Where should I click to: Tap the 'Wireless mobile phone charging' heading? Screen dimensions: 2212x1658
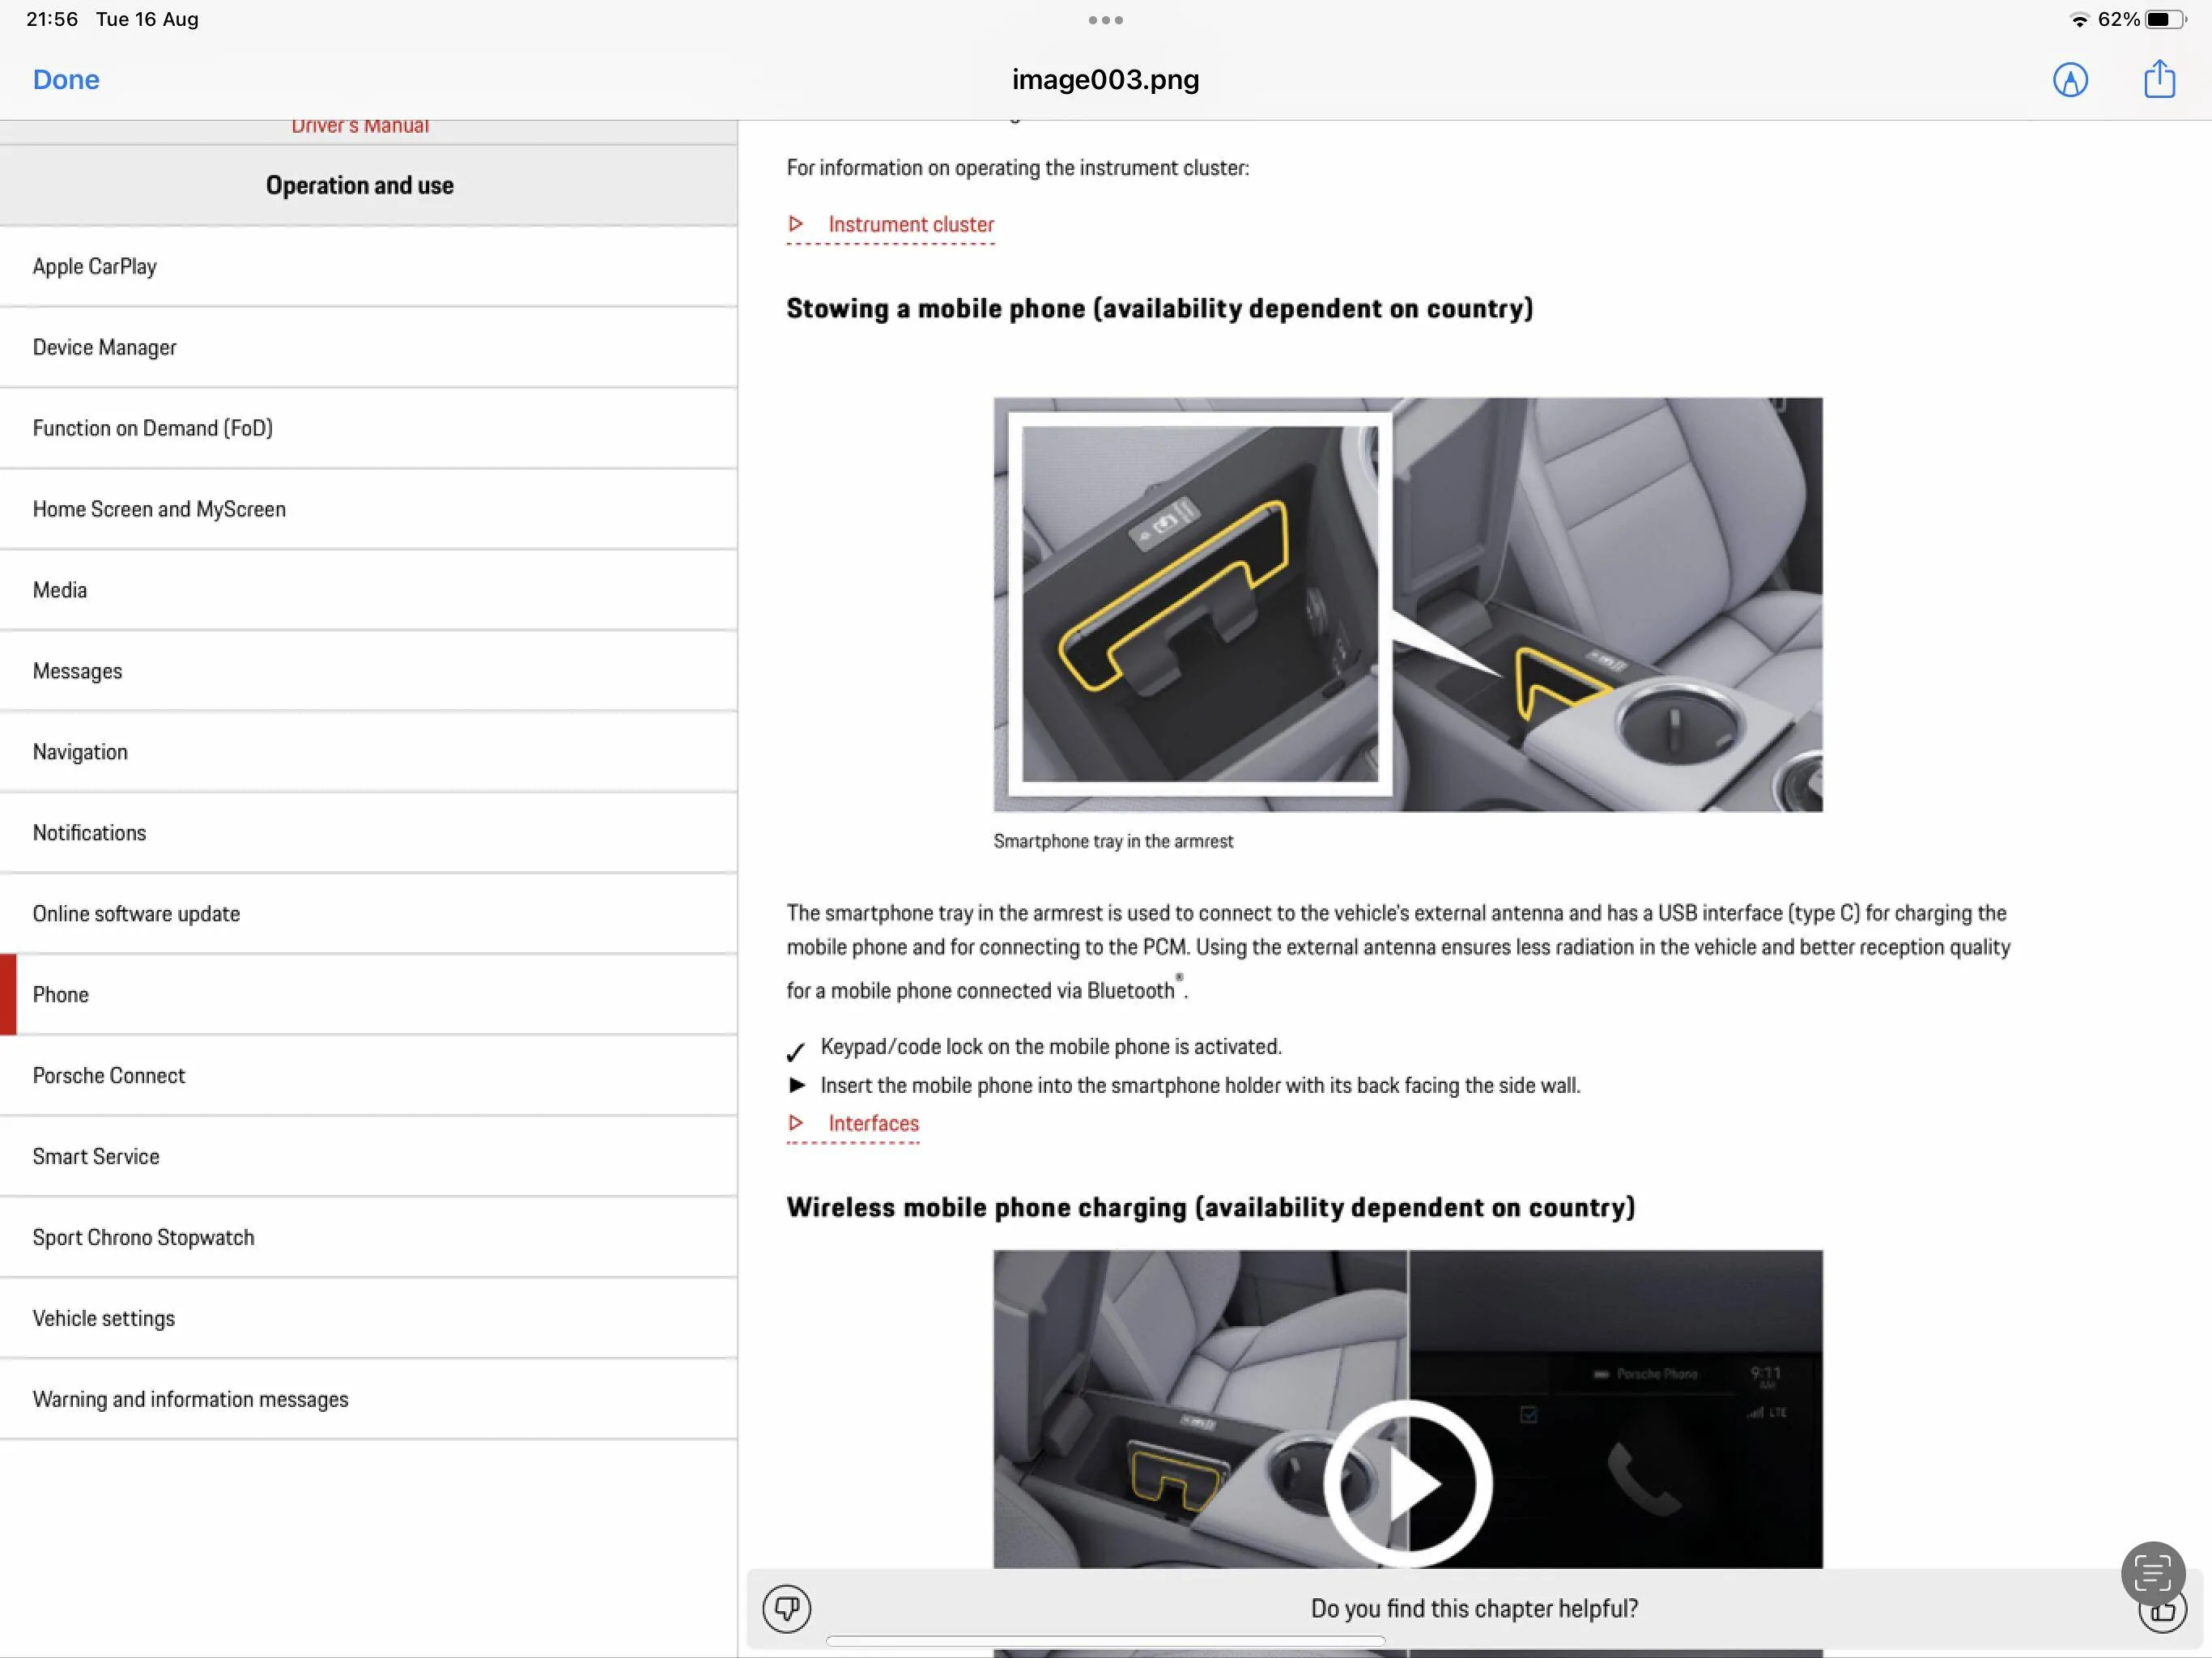pos(1211,1208)
